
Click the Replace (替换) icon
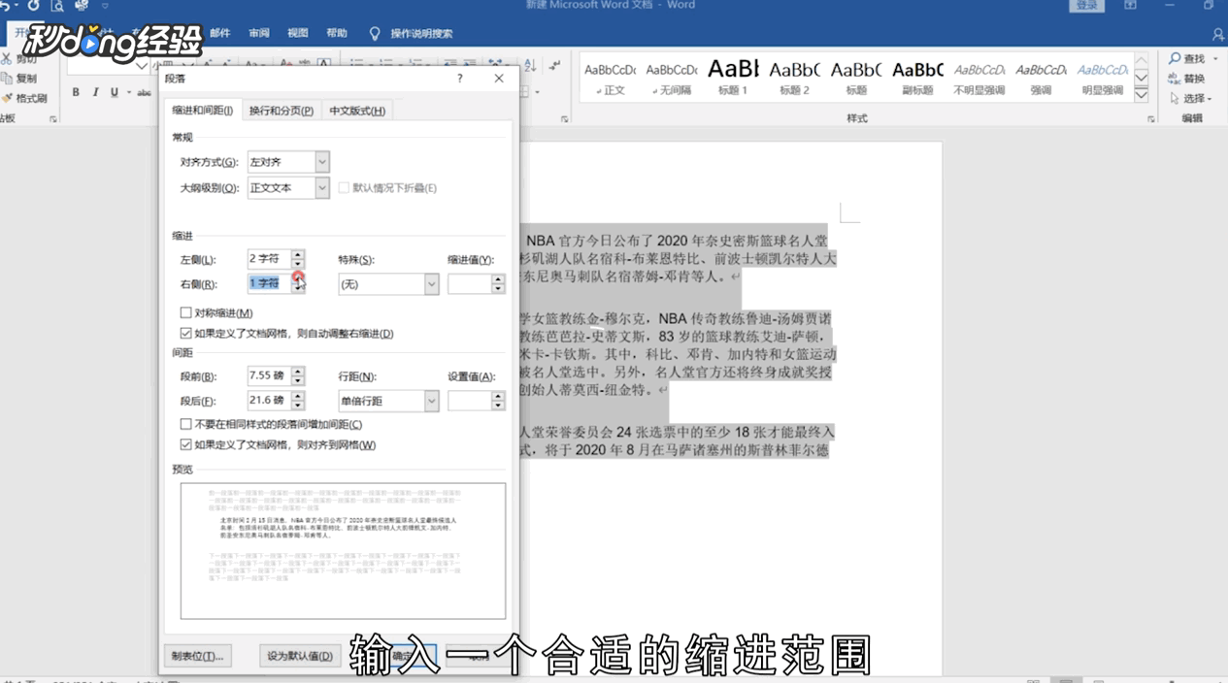tap(1175, 79)
